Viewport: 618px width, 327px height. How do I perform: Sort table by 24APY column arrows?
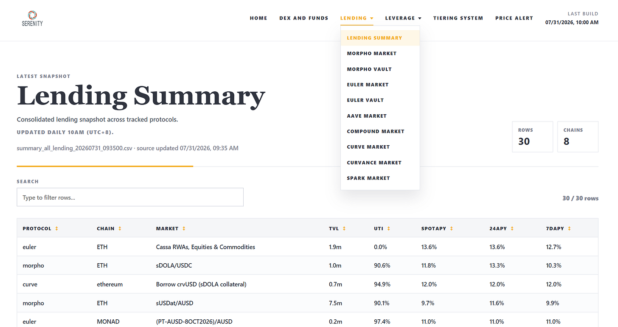coord(512,228)
